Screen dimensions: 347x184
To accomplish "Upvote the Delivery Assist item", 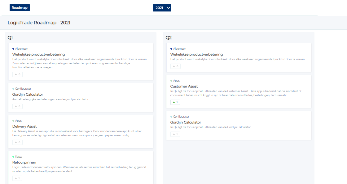I will (x=17, y=142).
